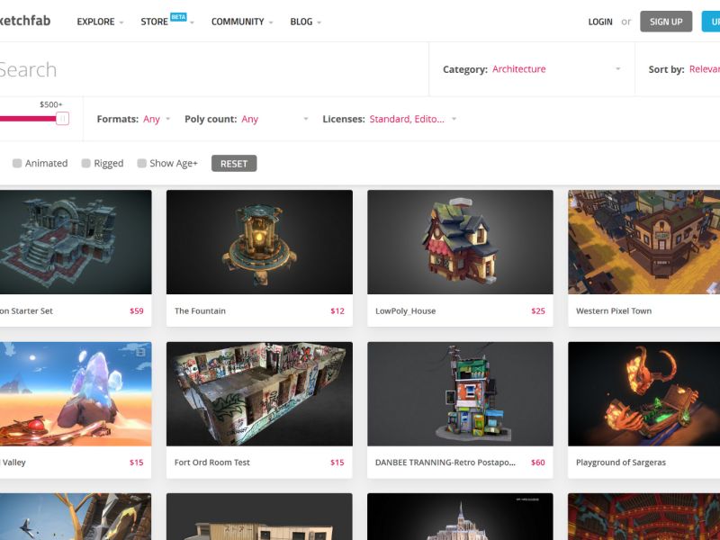Open the Starter Set dungeon thumbnail
The image size is (720, 540).
[76, 242]
